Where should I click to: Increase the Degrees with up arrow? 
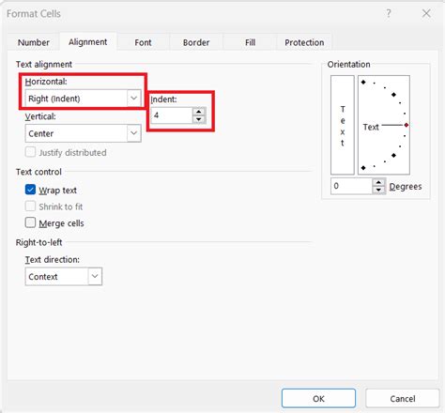pyautogui.click(x=378, y=182)
